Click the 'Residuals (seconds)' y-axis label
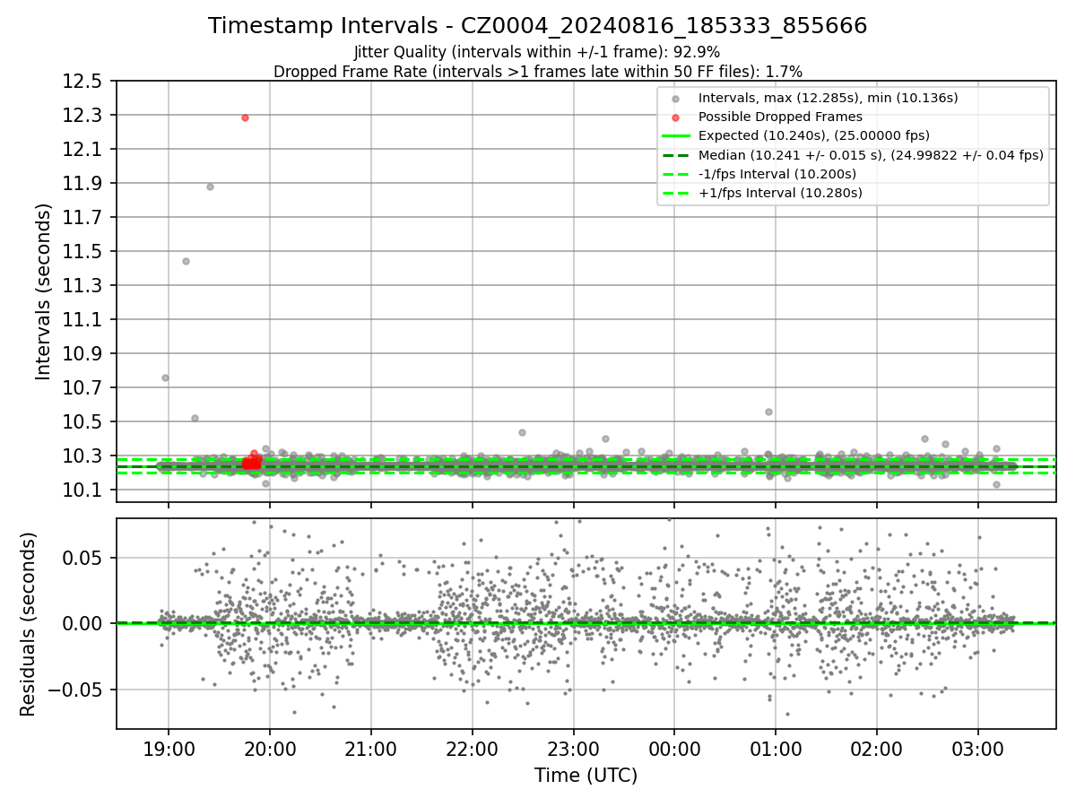This screenshot has width=1076, height=807. point(29,623)
